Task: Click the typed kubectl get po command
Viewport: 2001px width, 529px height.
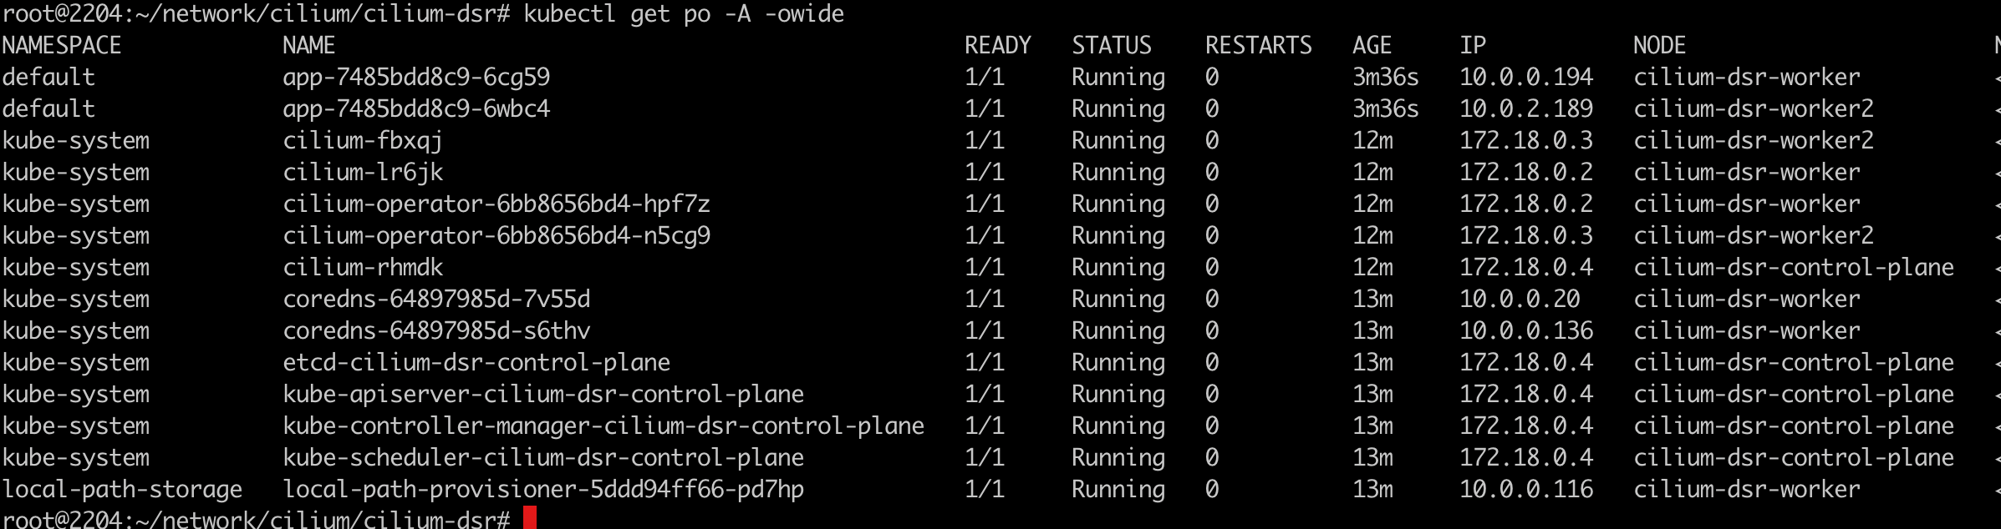Action: [x=684, y=14]
